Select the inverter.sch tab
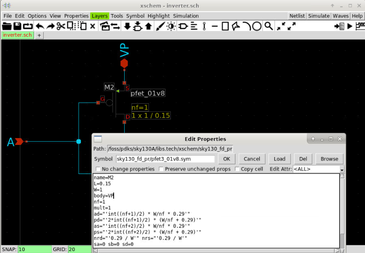The width and height of the screenshot is (365, 253). click(x=17, y=35)
